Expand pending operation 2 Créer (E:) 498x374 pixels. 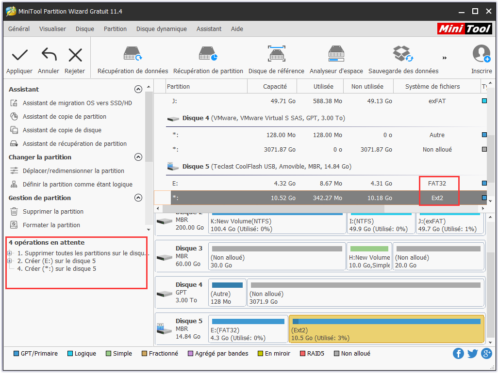(x=10, y=261)
